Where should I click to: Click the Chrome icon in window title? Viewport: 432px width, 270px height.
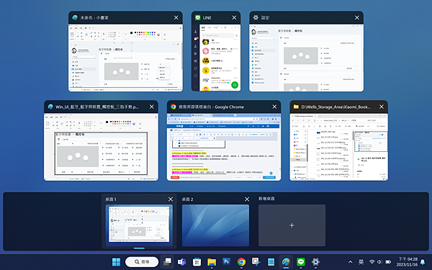point(174,107)
